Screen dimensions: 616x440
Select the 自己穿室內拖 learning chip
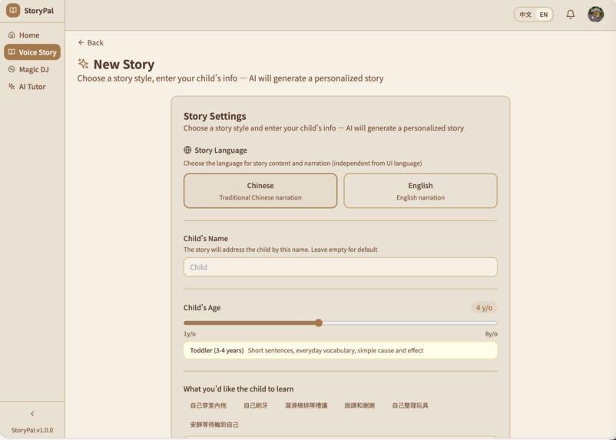tap(208, 405)
